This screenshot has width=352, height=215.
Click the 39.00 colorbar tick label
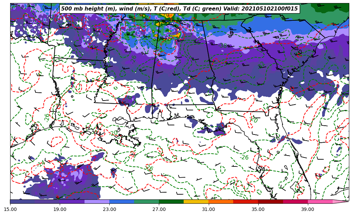(308, 209)
